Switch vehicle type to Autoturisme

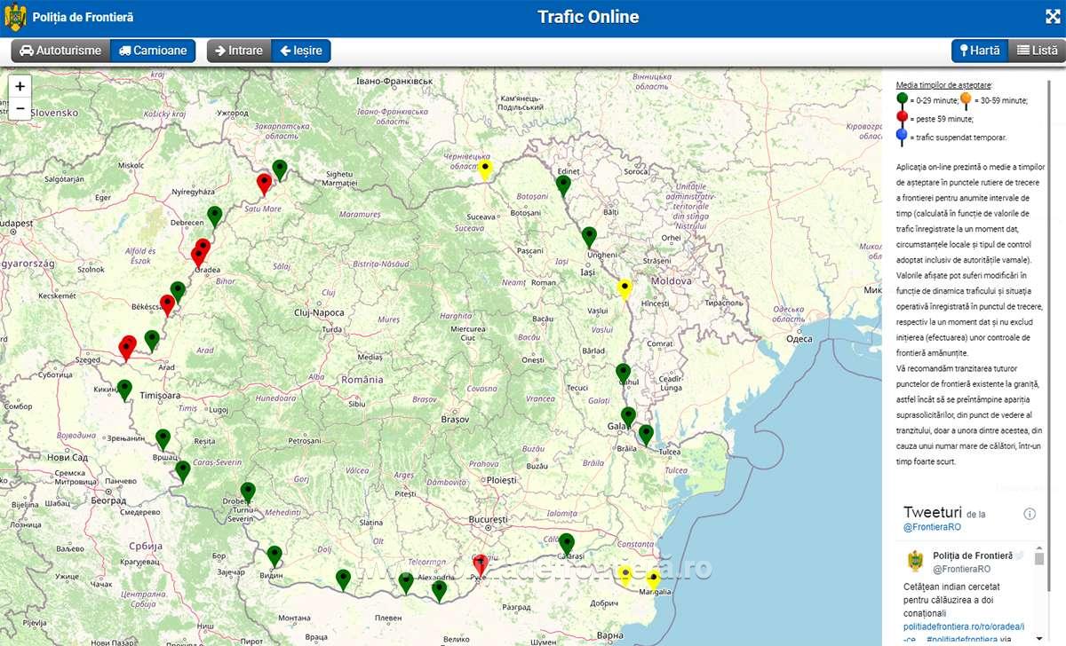coord(60,51)
